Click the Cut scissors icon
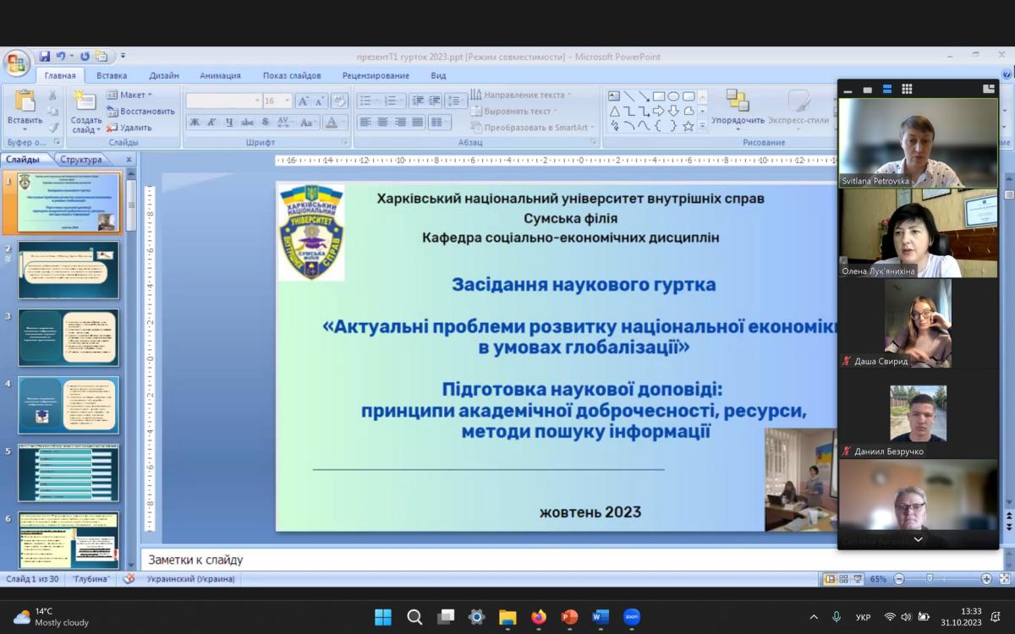This screenshot has width=1015, height=634. (x=52, y=96)
